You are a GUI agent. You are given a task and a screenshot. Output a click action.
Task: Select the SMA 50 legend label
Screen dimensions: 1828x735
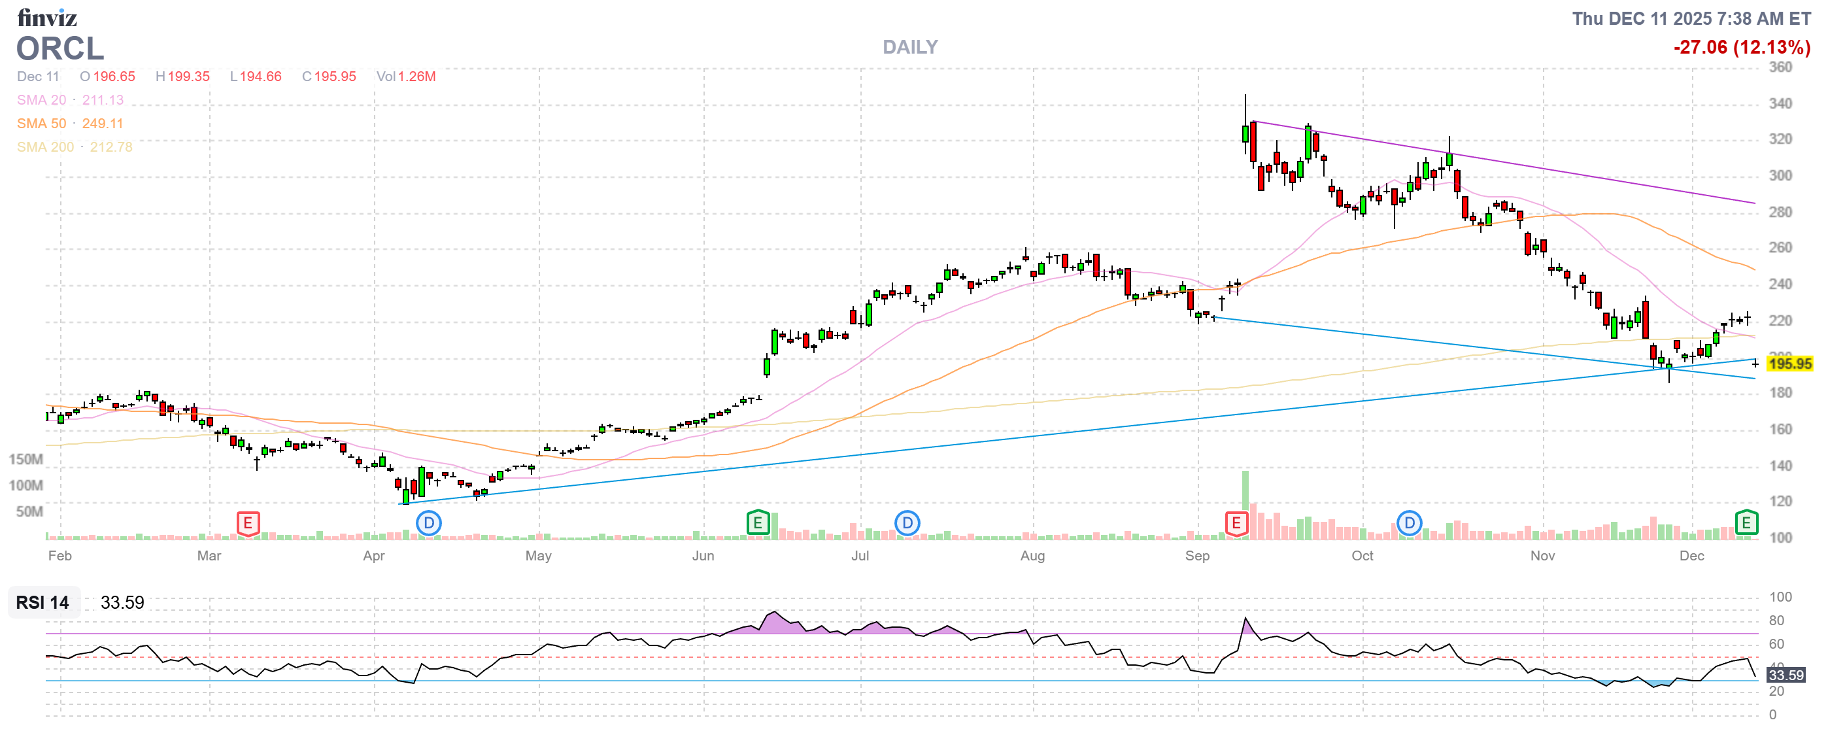(x=41, y=124)
